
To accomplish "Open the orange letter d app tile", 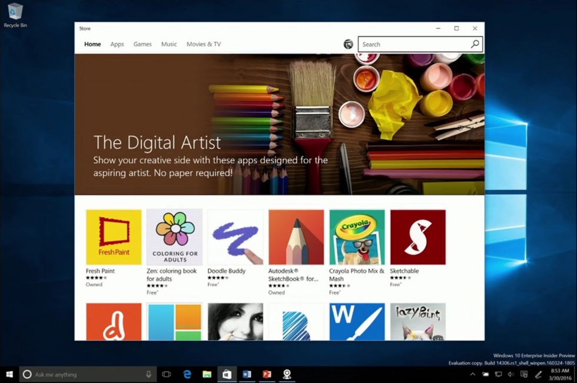I will pos(114,322).
